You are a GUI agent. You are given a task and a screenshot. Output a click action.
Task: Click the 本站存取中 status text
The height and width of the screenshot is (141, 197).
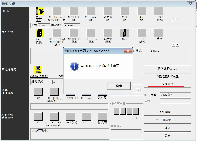click(x=40, y=130)
